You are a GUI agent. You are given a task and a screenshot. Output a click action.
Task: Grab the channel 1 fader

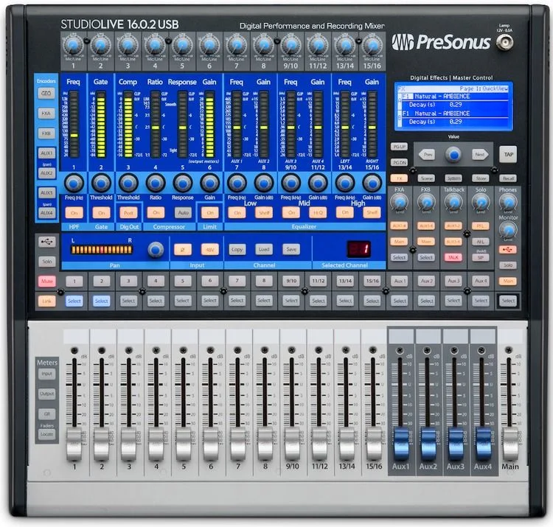[x=74, y=444]
